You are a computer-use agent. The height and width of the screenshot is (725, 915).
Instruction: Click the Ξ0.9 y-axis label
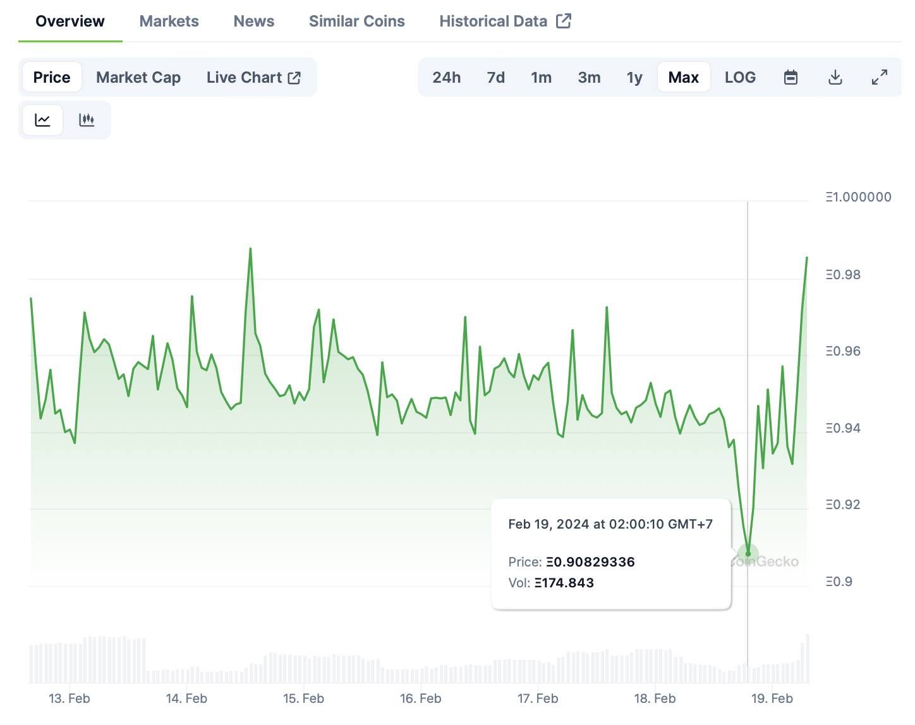pos(839,582)
